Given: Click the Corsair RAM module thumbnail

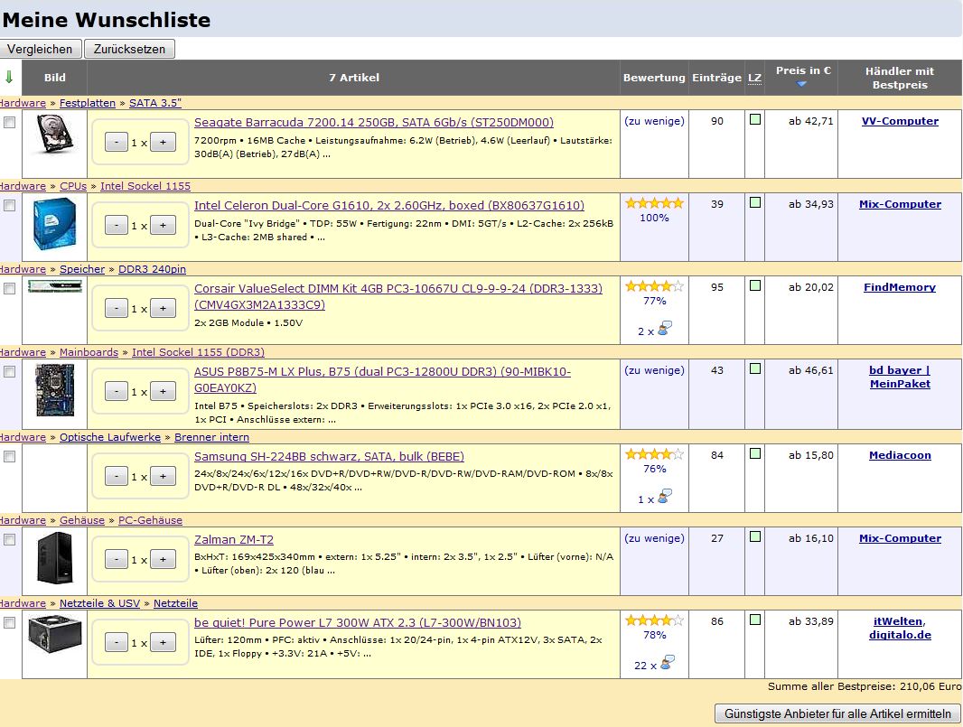Looking at the screenshot, I should [x=55, y=285].
